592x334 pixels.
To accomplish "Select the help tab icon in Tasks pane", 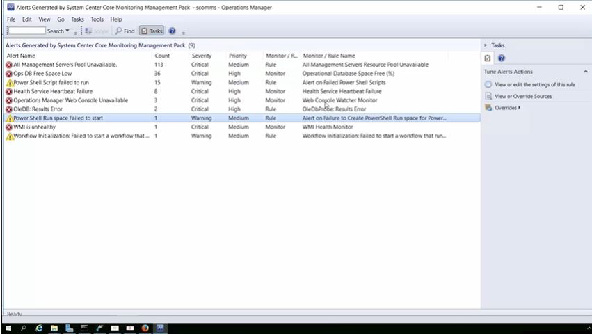I will [502, 58].
